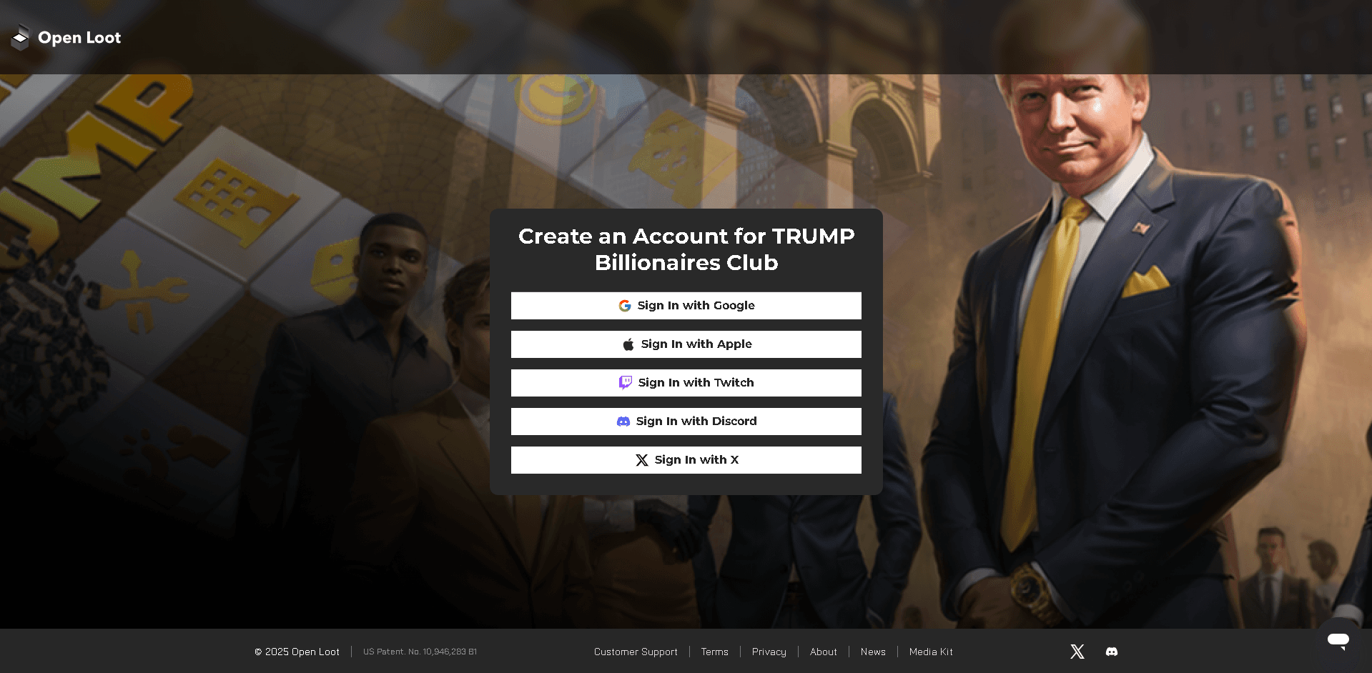Sign in with Google

click(x=686, y=306)
